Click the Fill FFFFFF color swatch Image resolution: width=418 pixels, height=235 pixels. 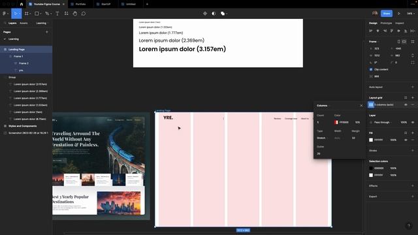pyautogui.click(x=371, y=140)
